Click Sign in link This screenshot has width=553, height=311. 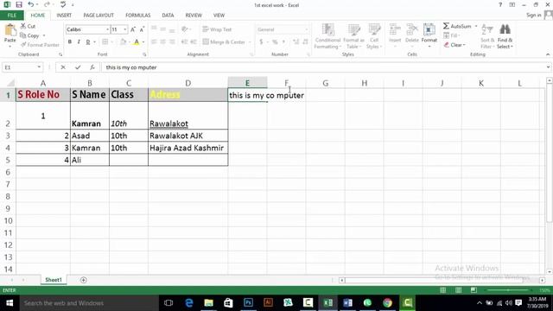tap(534, 16)
